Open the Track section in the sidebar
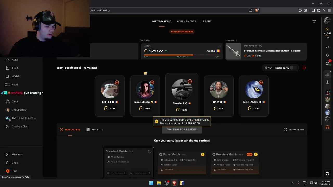The image size is (333, 187). point(12,68)
